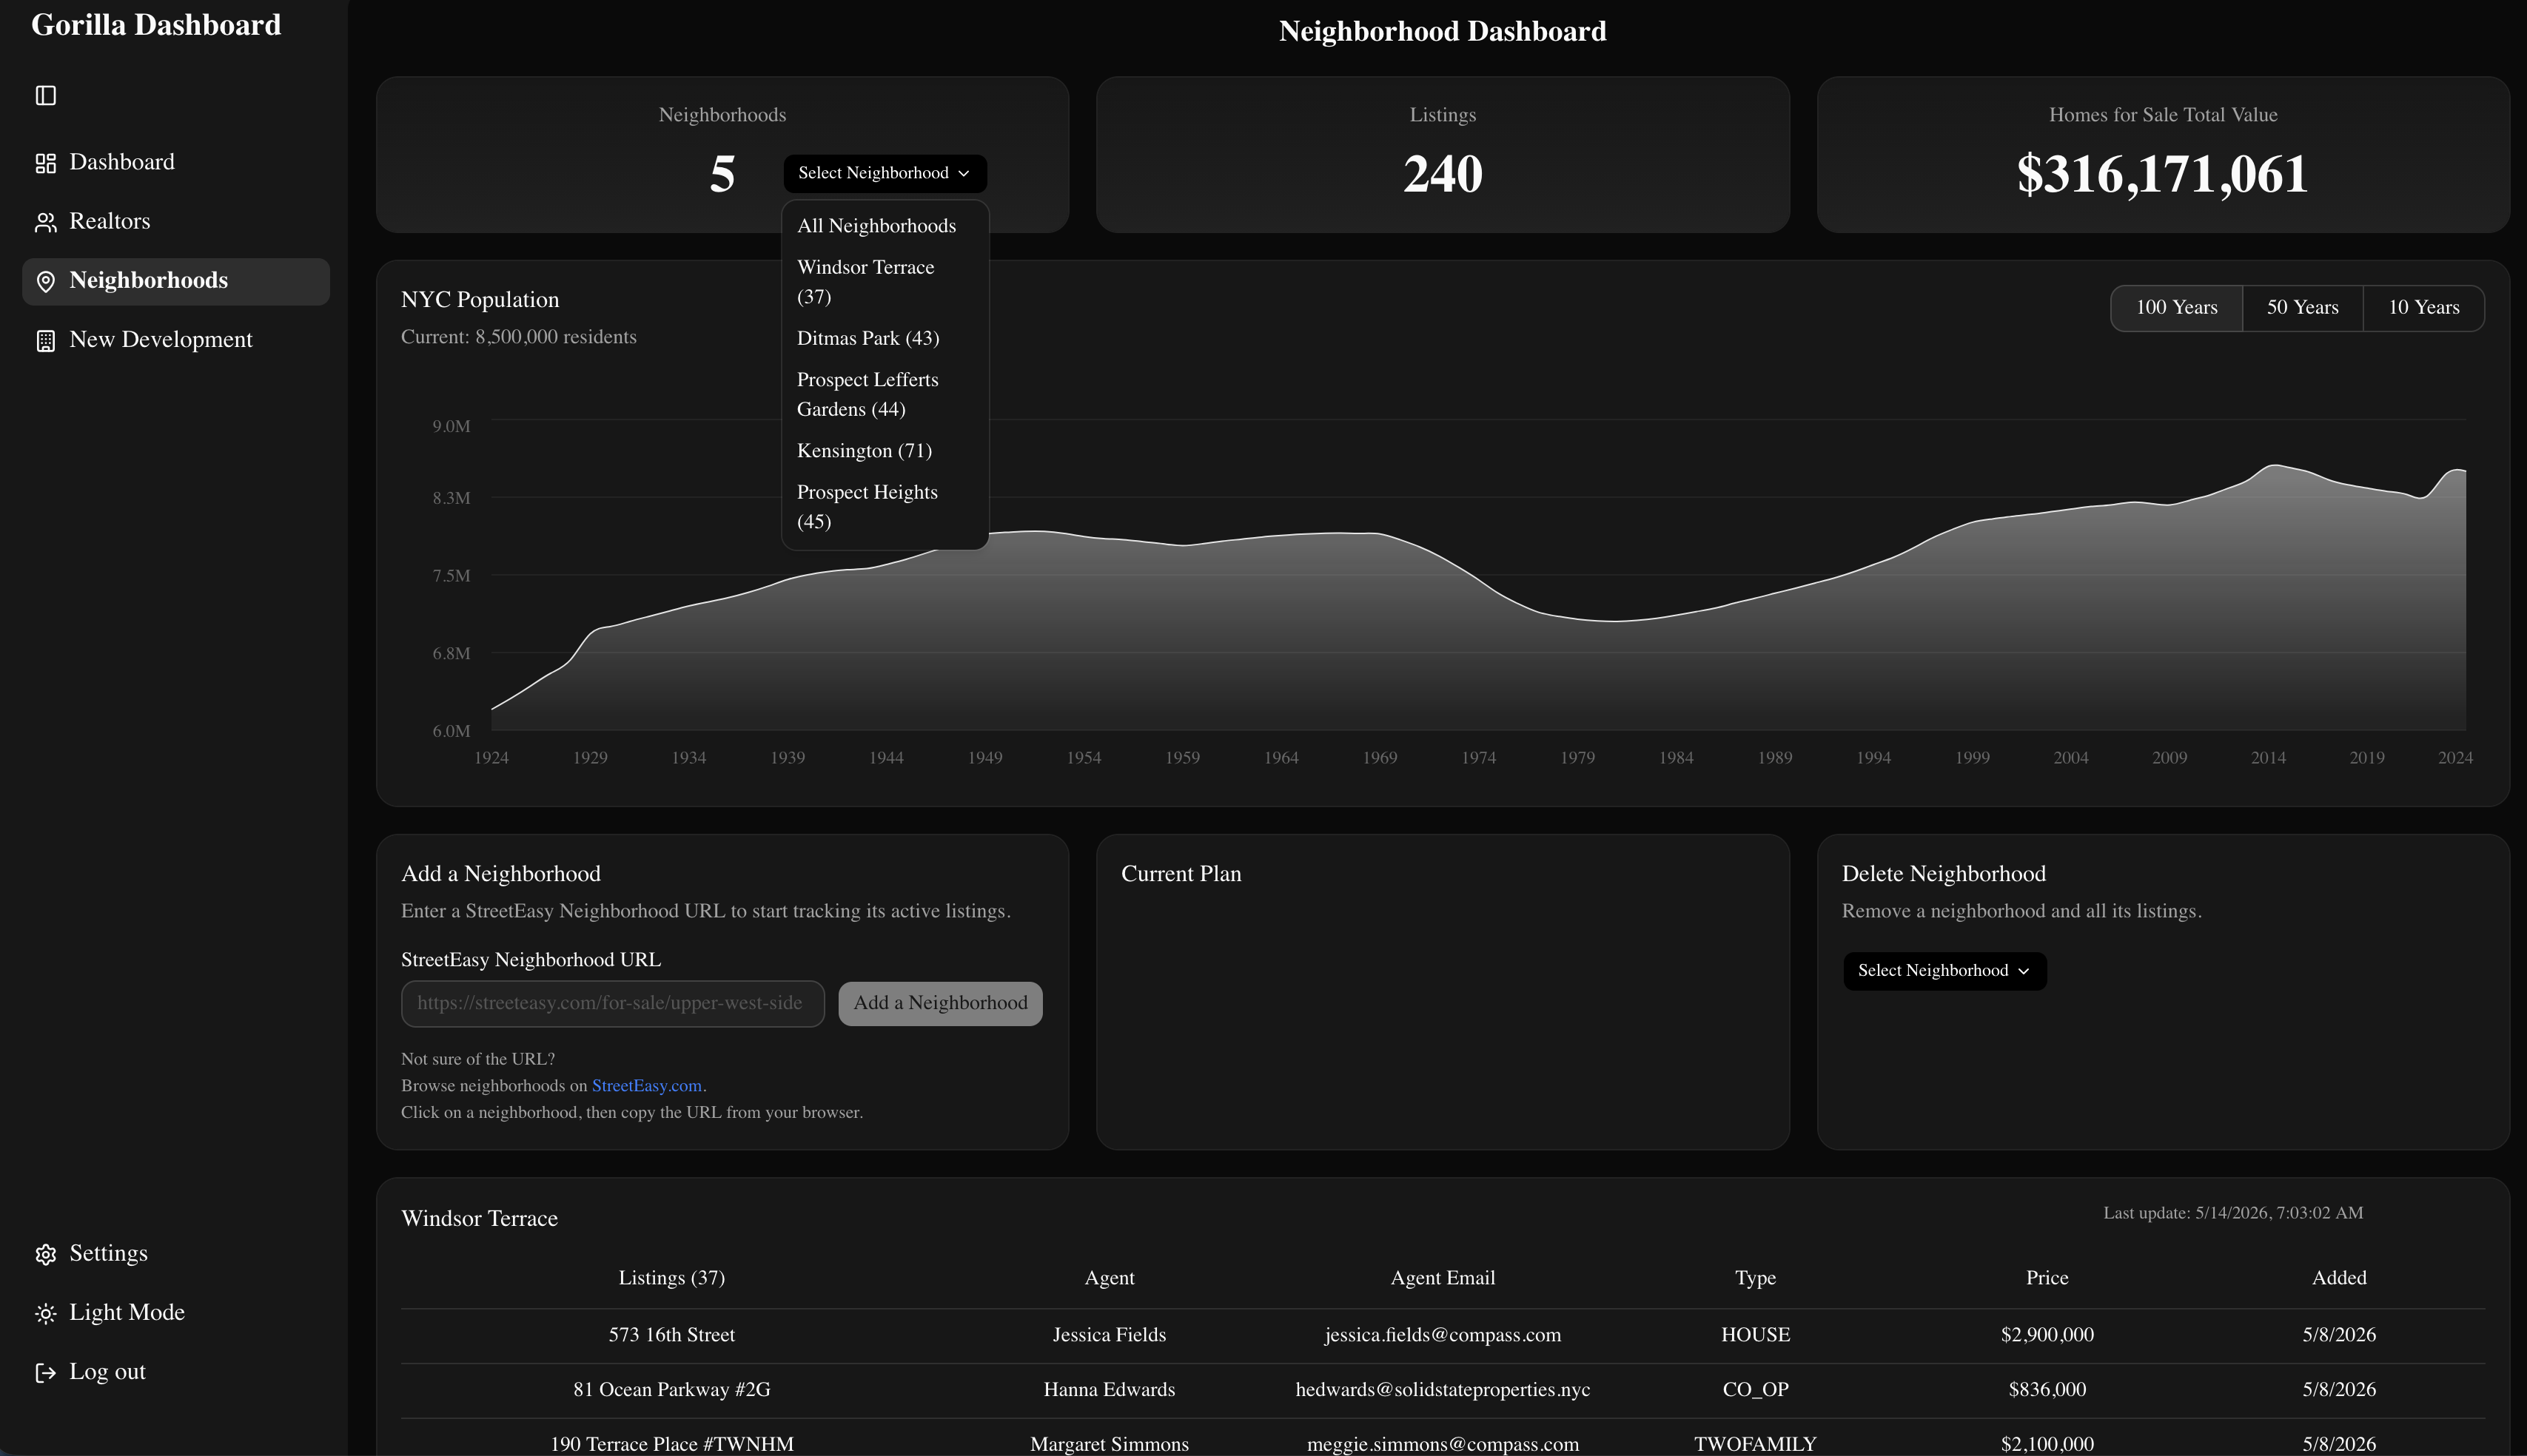Choose Prospect Lefferts Gardens (44) option
This screenshot has height=1456, width=2527.
(x=885, y=395)
